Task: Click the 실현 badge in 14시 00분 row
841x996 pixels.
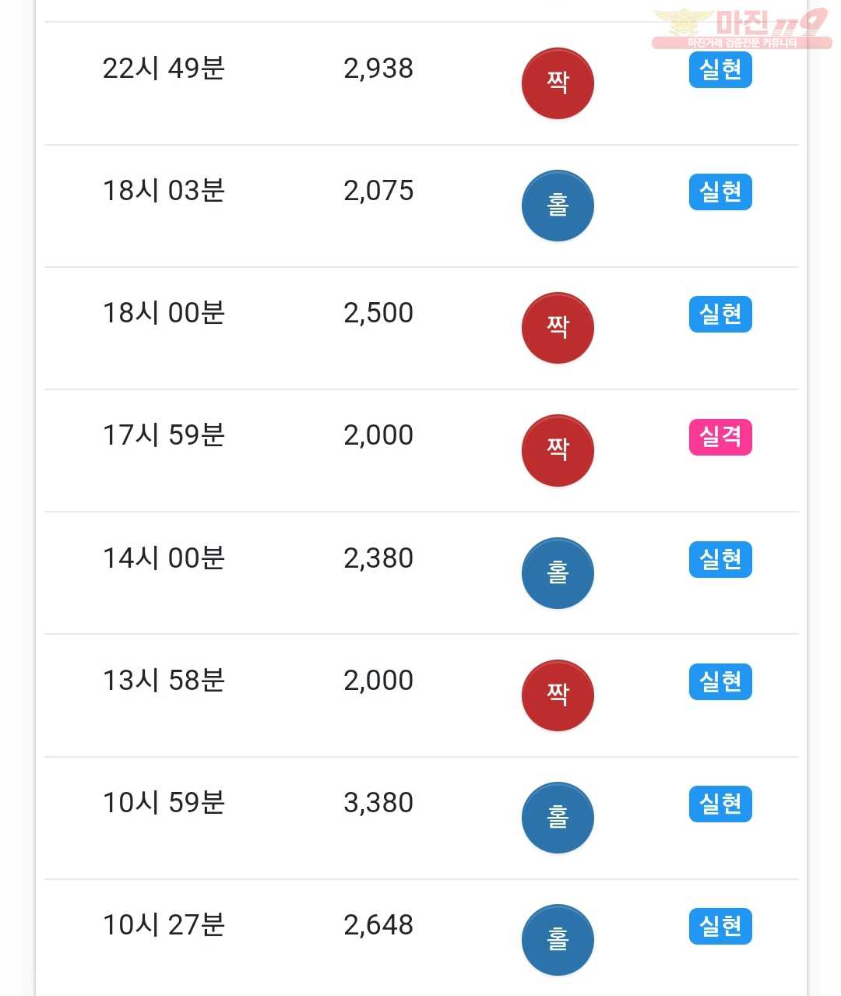Action: point(720,559)
